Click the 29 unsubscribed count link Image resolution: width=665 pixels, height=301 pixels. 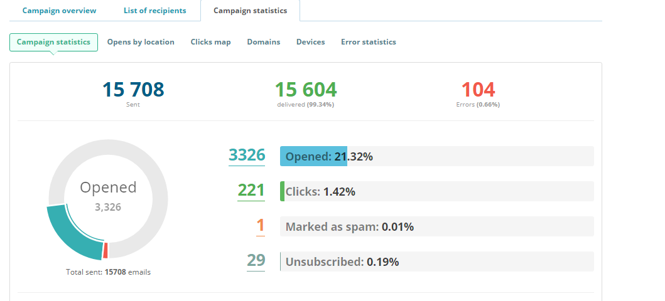(256, 261)
